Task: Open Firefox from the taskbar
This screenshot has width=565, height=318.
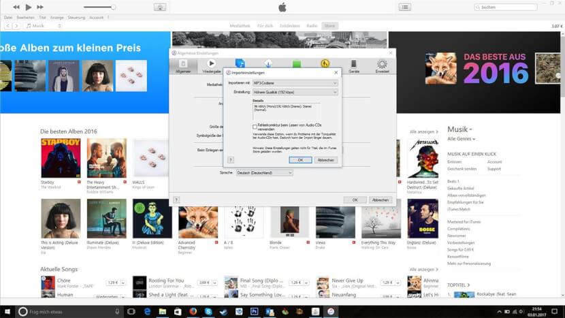Action: point(193,311)
